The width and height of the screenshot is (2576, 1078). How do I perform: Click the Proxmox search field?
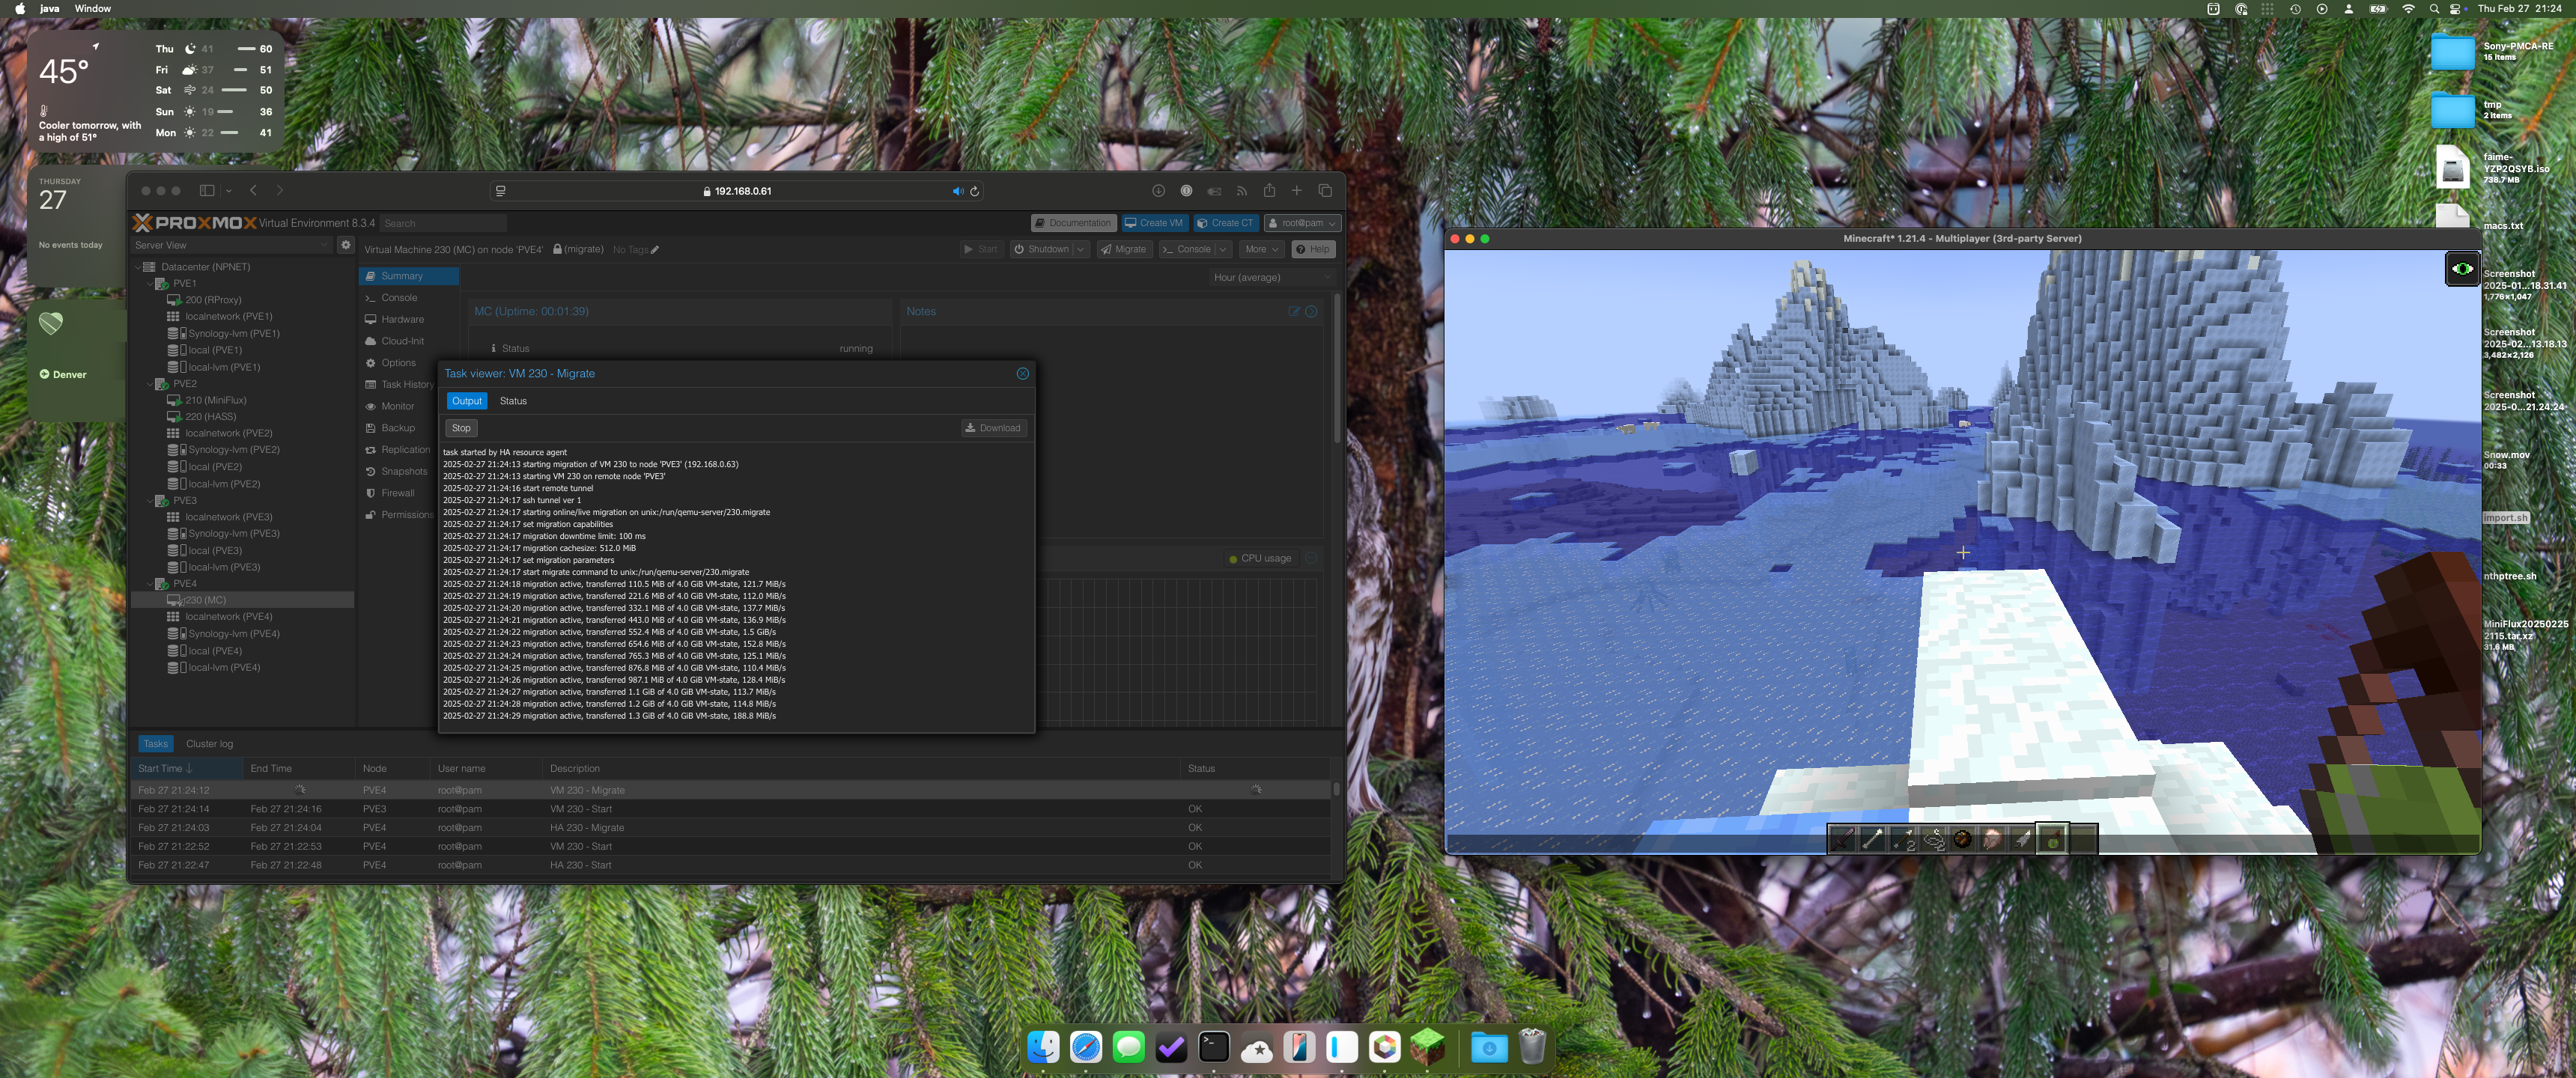[x=443, y=223]
